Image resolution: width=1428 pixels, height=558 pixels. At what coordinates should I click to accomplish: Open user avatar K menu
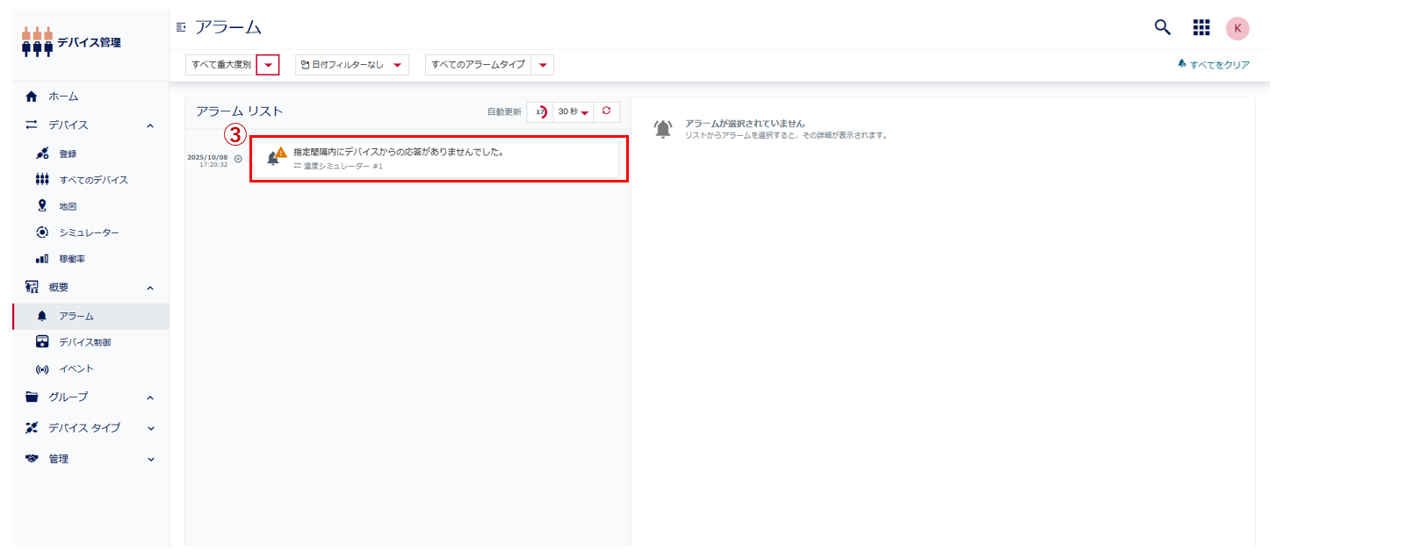tap(1237, 28)
